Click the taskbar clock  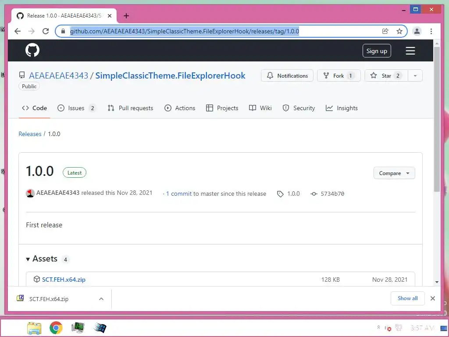point(422,328)
